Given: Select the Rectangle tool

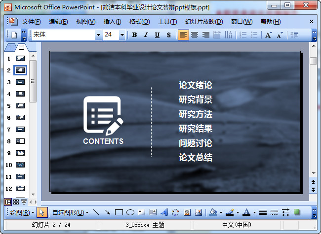Looking at the screenshot, I should 119,212.
